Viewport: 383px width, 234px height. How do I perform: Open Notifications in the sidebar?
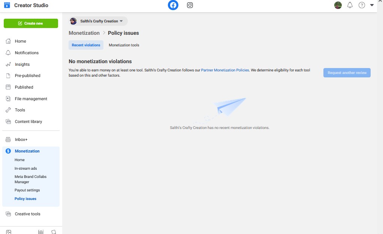(27, 53)
